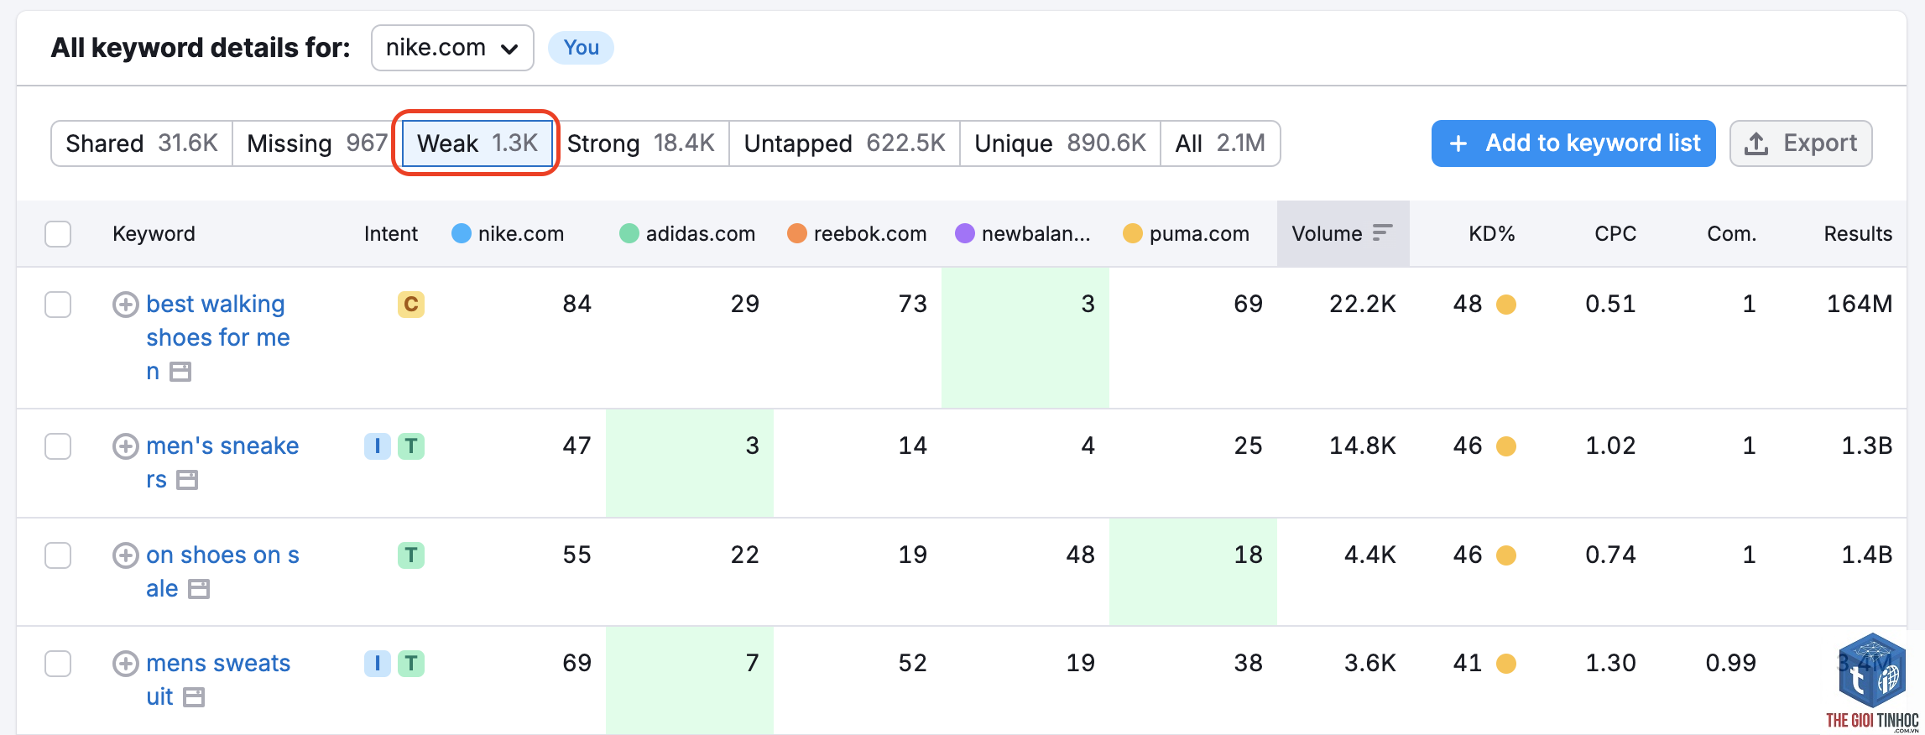Click Add to keyword list button
1925x735 pixels.
click(x=1573, y=143)
